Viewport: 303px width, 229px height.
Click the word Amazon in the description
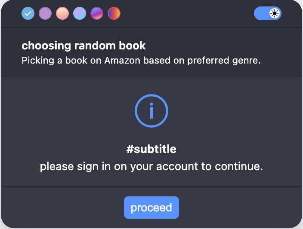(x=122, y=61)
